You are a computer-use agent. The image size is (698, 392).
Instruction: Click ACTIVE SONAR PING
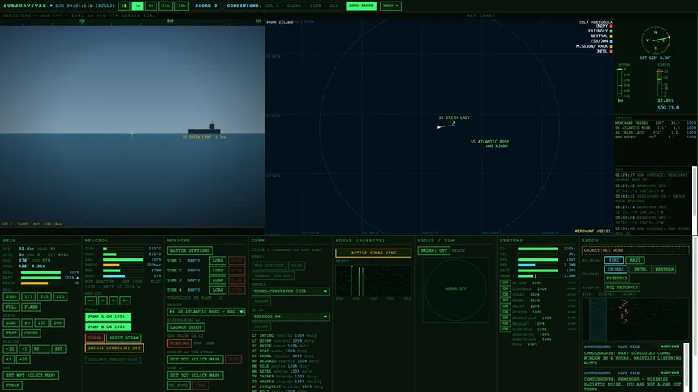click(x=373, y=253)
